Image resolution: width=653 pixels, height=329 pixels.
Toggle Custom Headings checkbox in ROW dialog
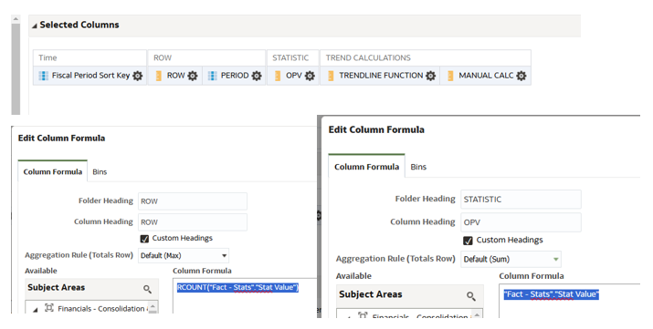144,239
